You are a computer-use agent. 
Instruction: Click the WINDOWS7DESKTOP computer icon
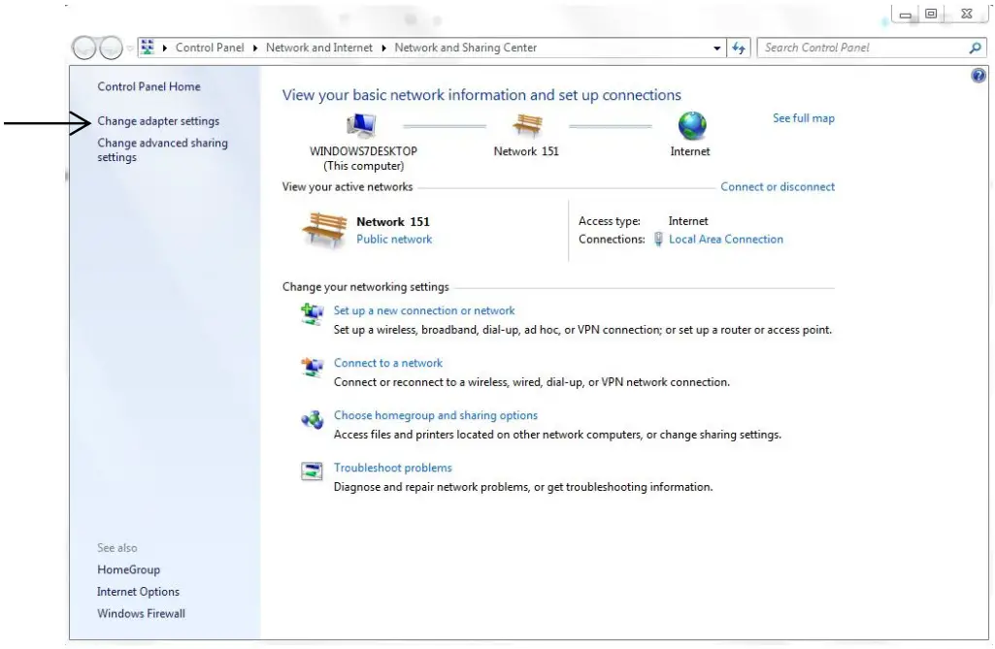[x=360, y=124]
